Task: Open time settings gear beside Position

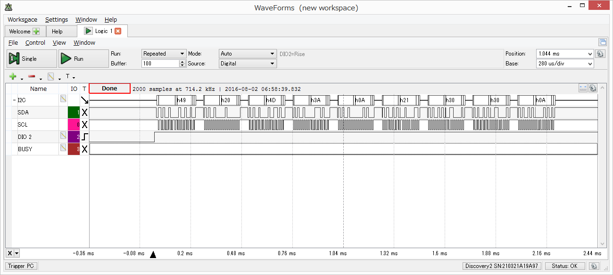Action: click(x=600, y=54)
